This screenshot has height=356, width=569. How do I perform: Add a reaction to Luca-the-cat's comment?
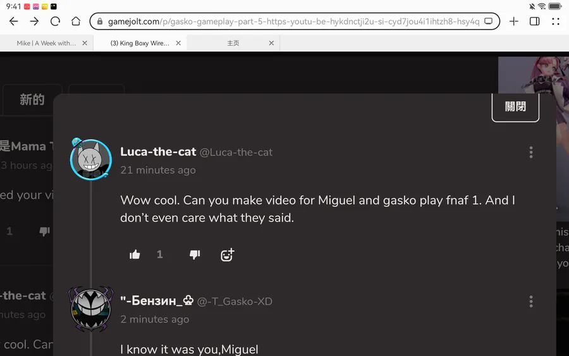[x=227, y=254]
